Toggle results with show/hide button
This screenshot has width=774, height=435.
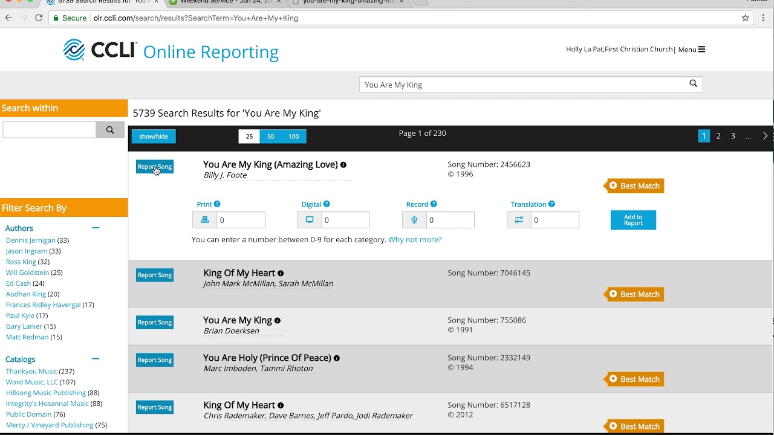[154, 137]
